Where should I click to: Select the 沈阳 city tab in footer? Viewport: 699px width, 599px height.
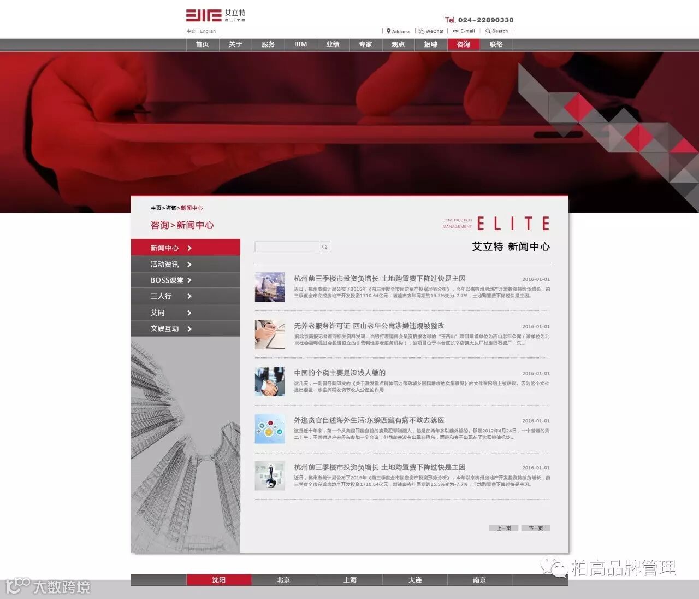point(219,580)
